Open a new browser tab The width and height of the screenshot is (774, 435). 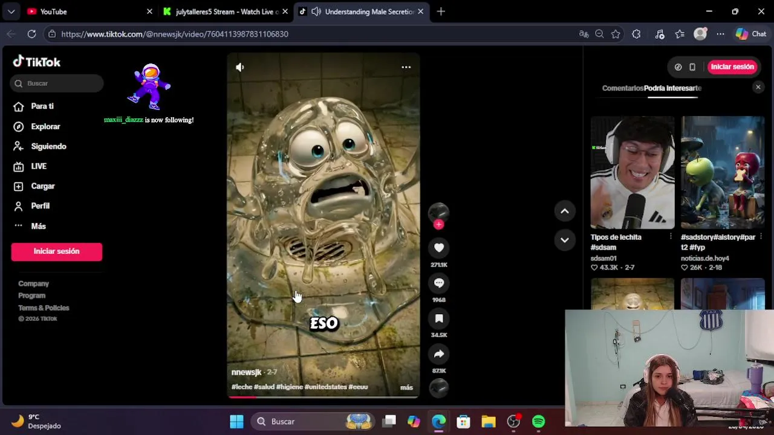(x=441, y=11)
